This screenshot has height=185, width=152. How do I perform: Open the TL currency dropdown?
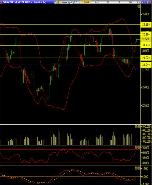click(x=108, y=2)
